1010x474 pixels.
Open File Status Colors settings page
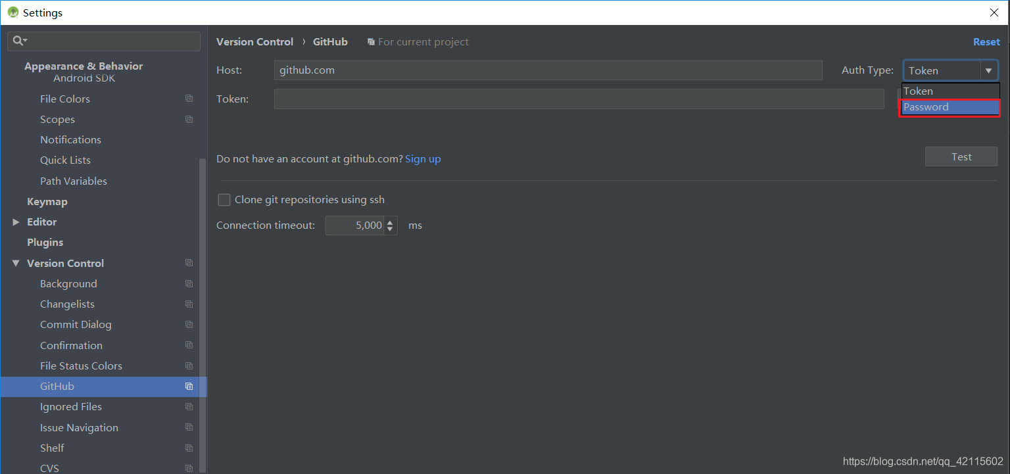coord(81,366)
